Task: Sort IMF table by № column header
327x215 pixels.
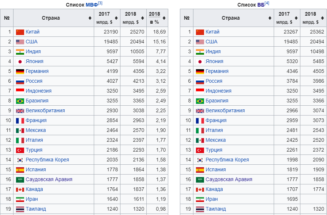Action: point(7,18)
